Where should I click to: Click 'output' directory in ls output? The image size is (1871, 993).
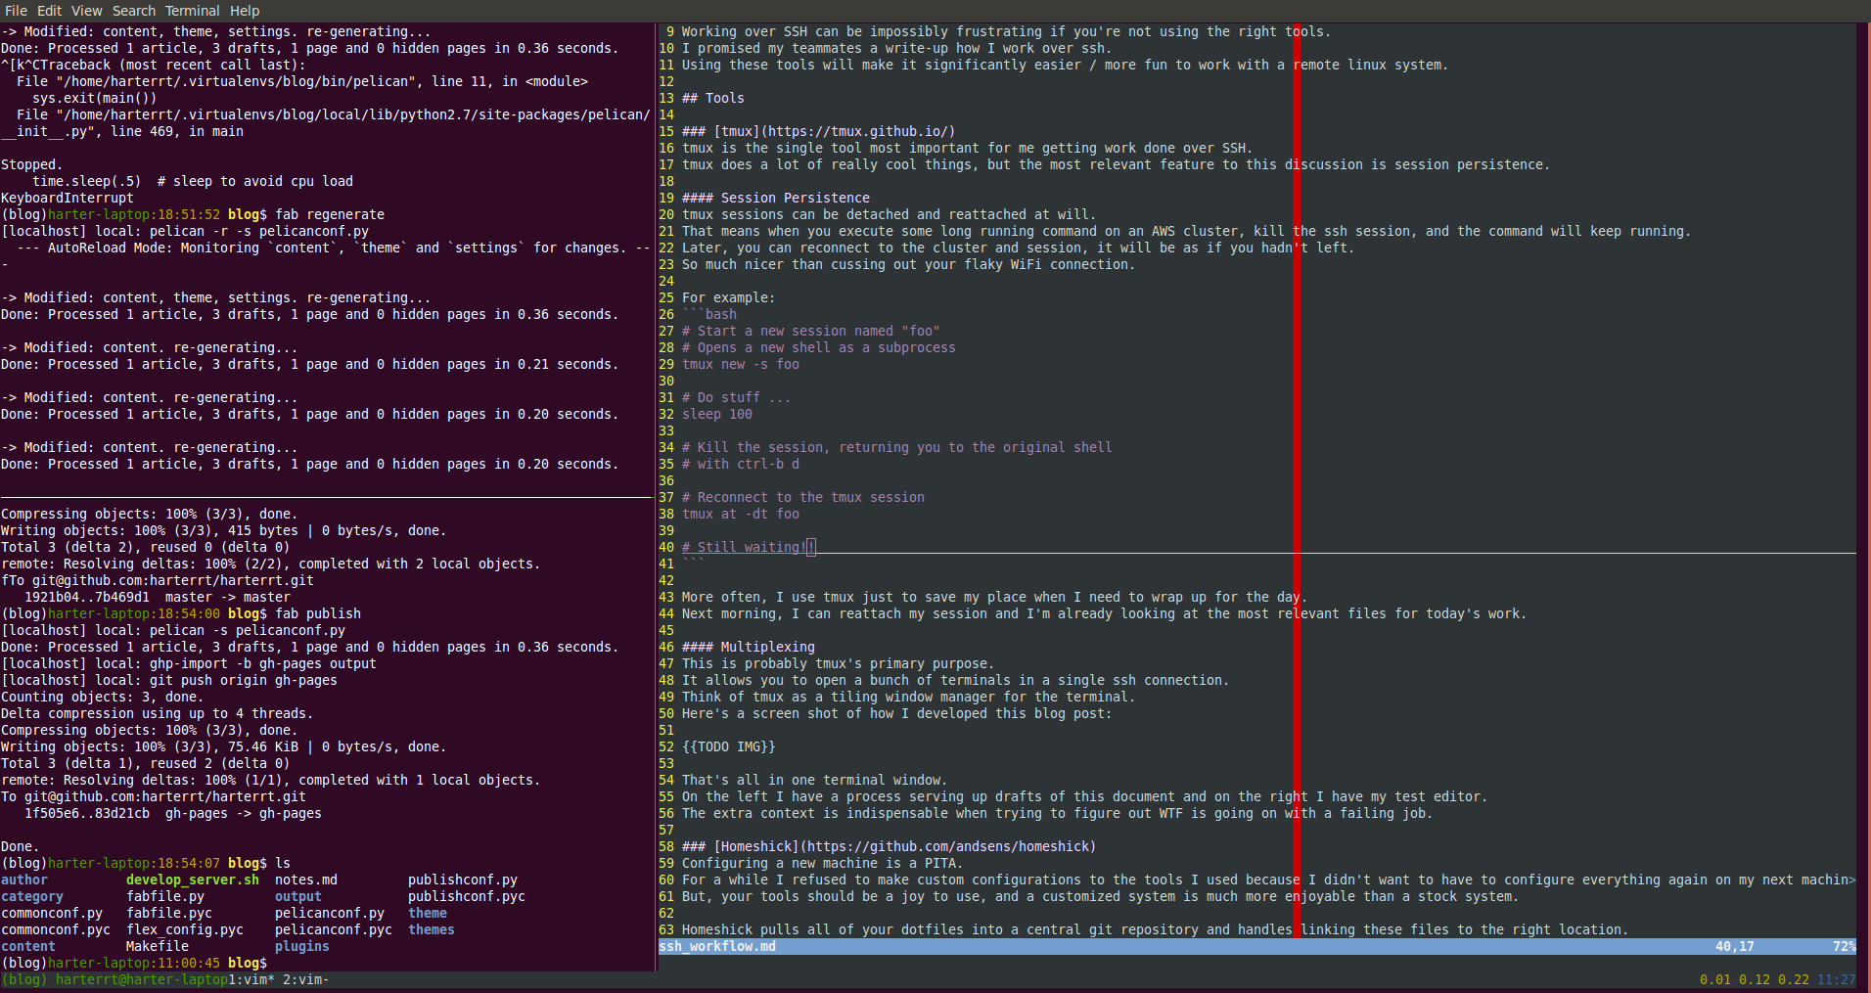click(298, 896)
